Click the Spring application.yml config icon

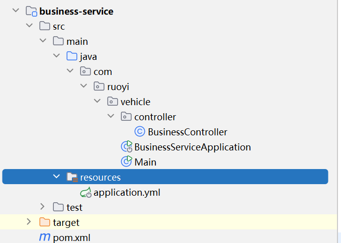pos(86,192)
